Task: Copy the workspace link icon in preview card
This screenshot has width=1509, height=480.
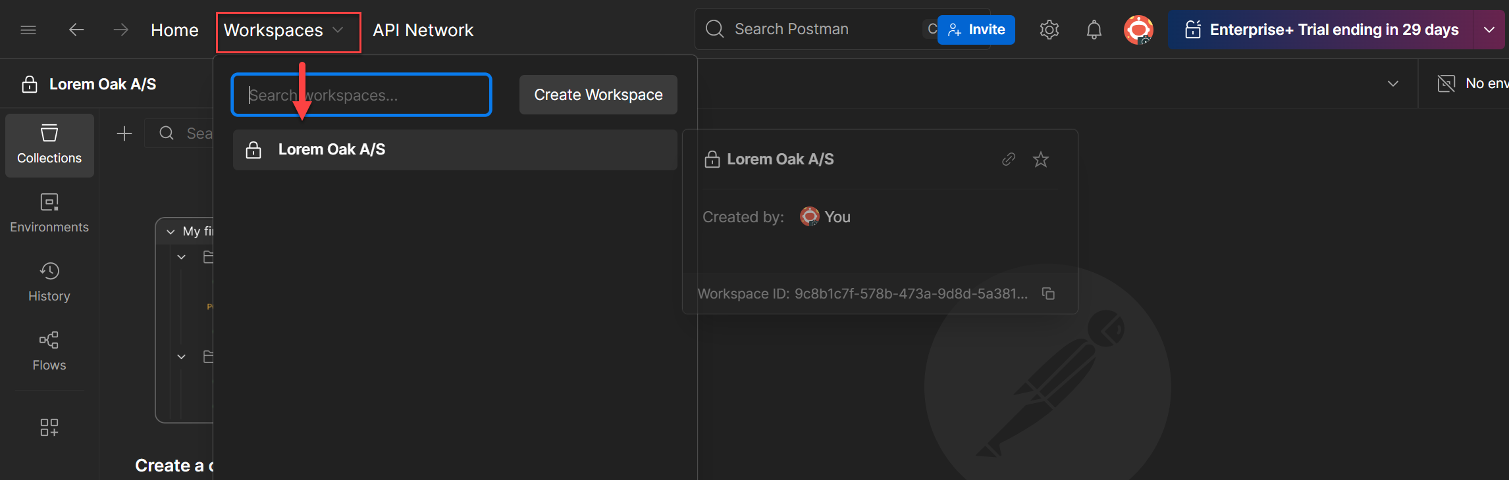Action: click(1009, 159)
